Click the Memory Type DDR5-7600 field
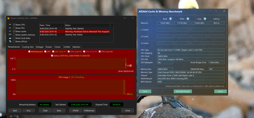The image size is (254, 118). pyautogui.click(x=191, y=72)
